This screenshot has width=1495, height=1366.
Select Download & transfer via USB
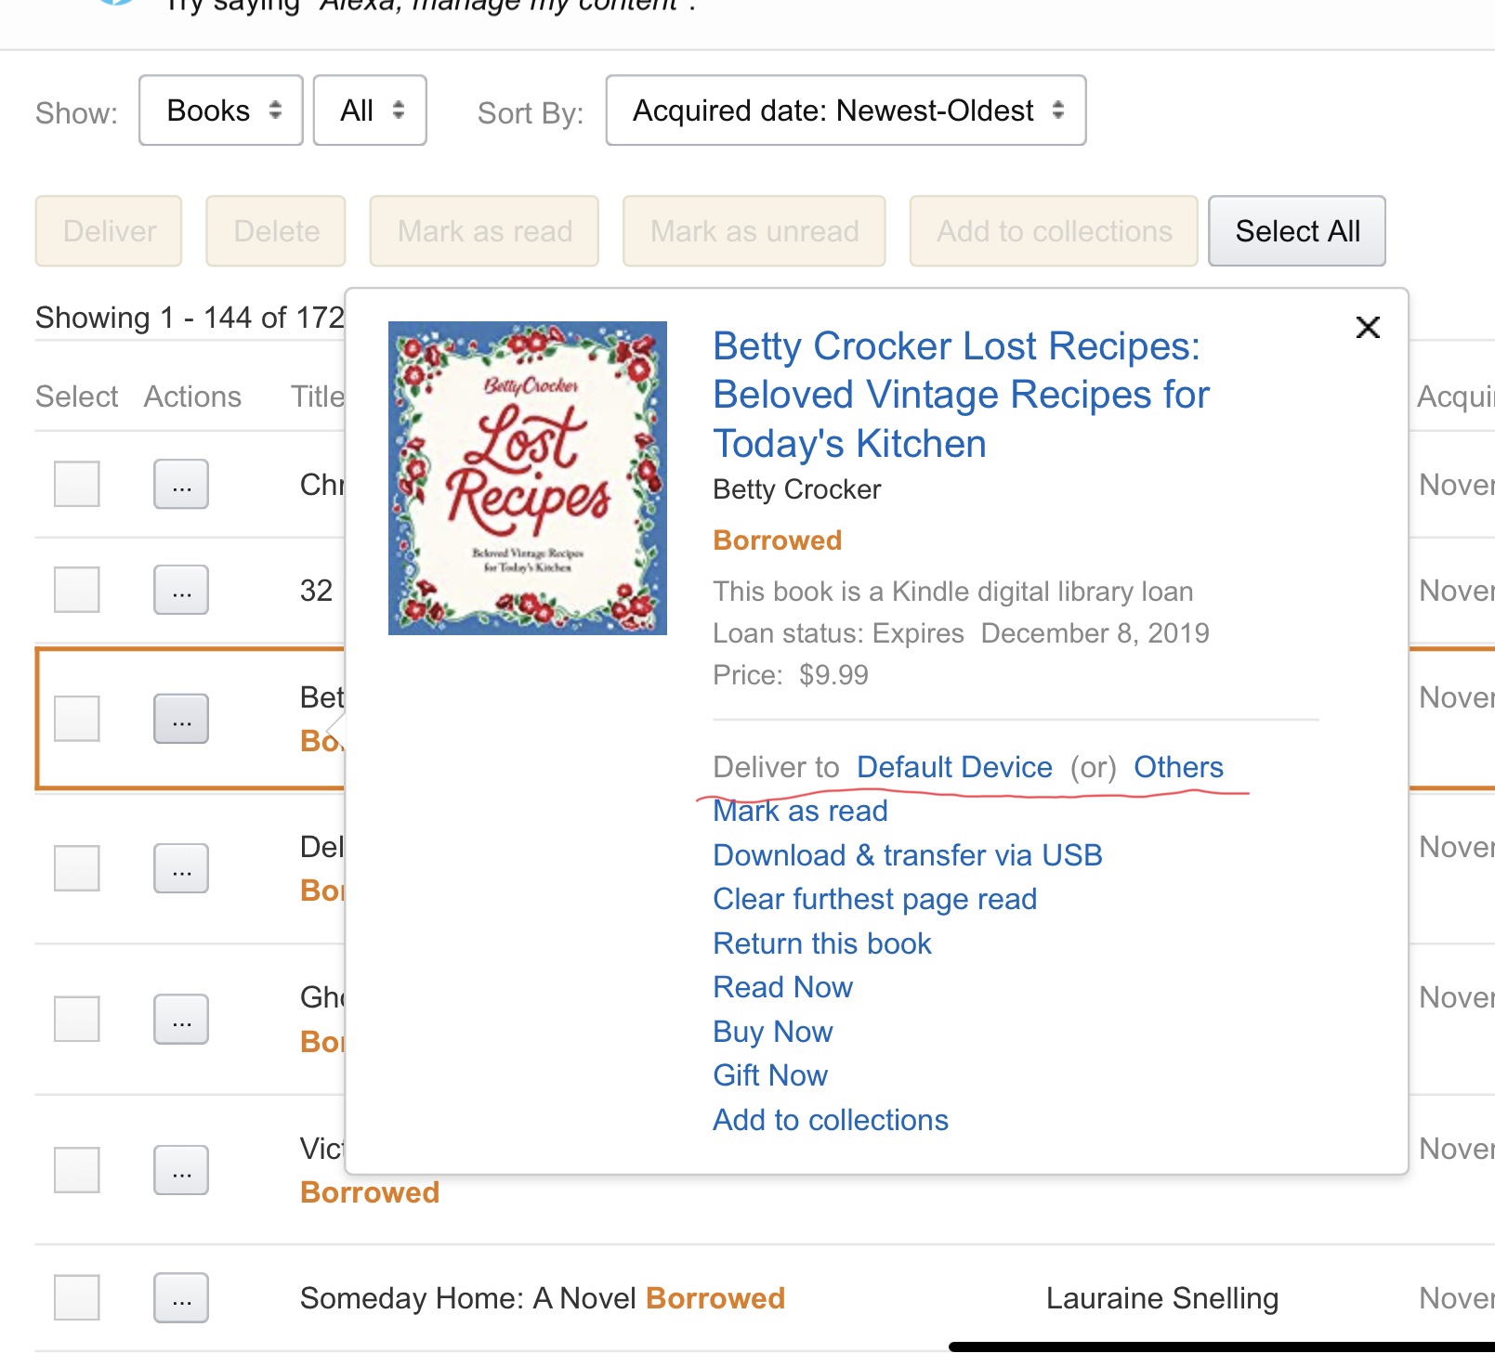pyautogui.click(x=907, y=855)
